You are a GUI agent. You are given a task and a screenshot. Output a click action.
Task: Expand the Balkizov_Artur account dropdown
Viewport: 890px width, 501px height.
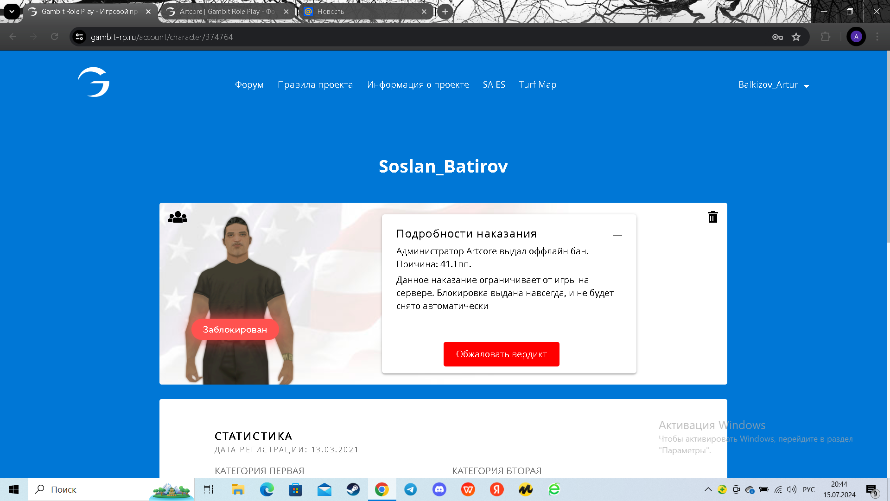[773, 85]
